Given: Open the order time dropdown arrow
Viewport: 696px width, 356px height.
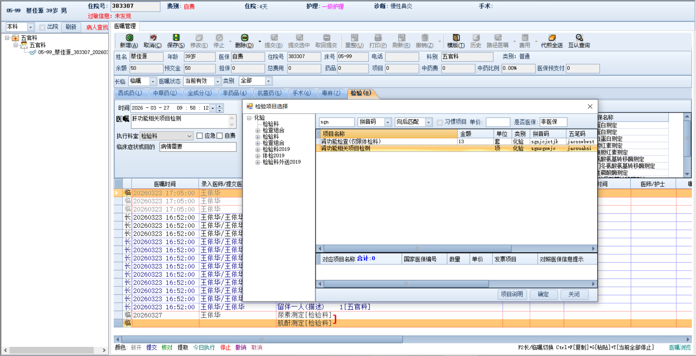Looking at the screenshot, I should pyautogui.click(x=213, y=108).
